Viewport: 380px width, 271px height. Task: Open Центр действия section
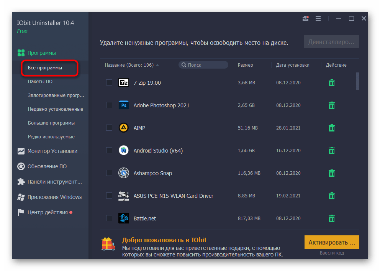[47, 212]
